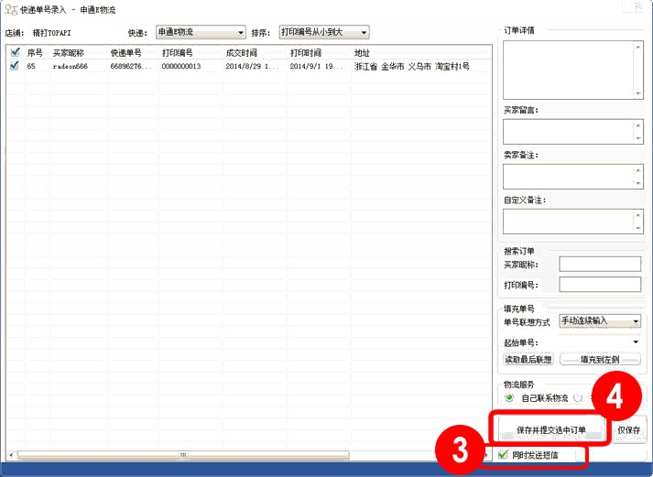Viewport: 653px width, 477px height.
Task: Click the print time 2014/9/1 cell
Action: pyautogui.click(x=316, y=66)
